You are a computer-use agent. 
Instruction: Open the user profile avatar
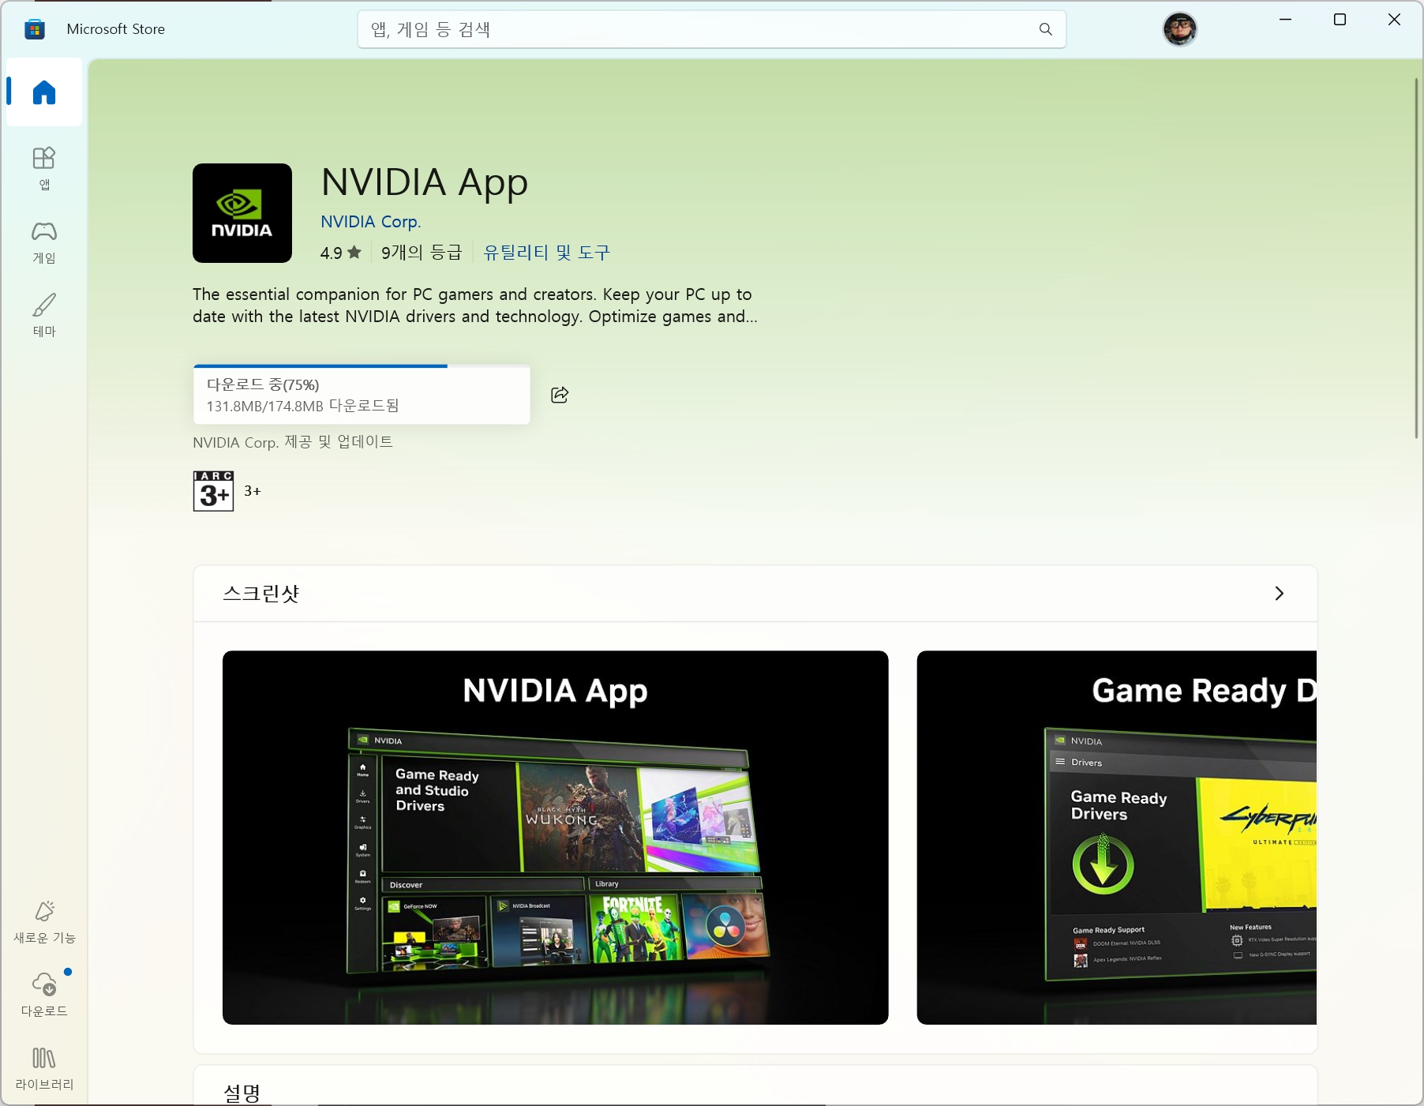[1179, 29]
